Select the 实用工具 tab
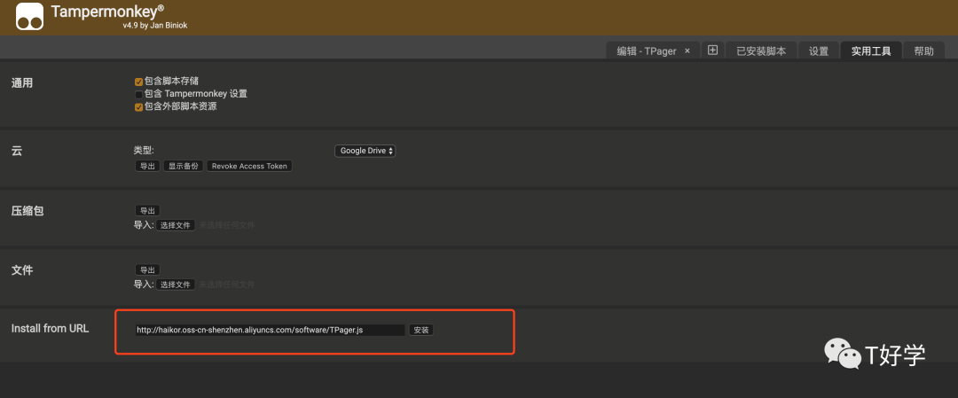Viewport: 958px width, 398px height. pos(871,51)
